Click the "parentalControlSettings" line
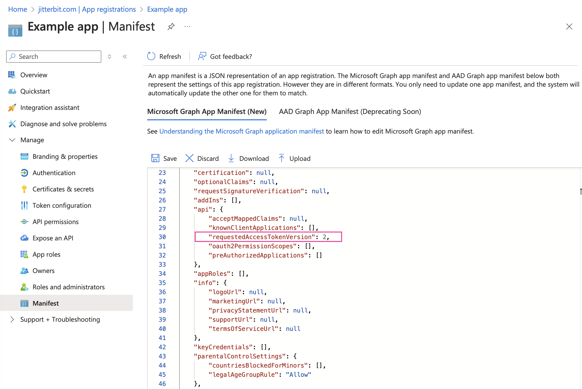The image size is (582, 389). [x=245, y=356]
